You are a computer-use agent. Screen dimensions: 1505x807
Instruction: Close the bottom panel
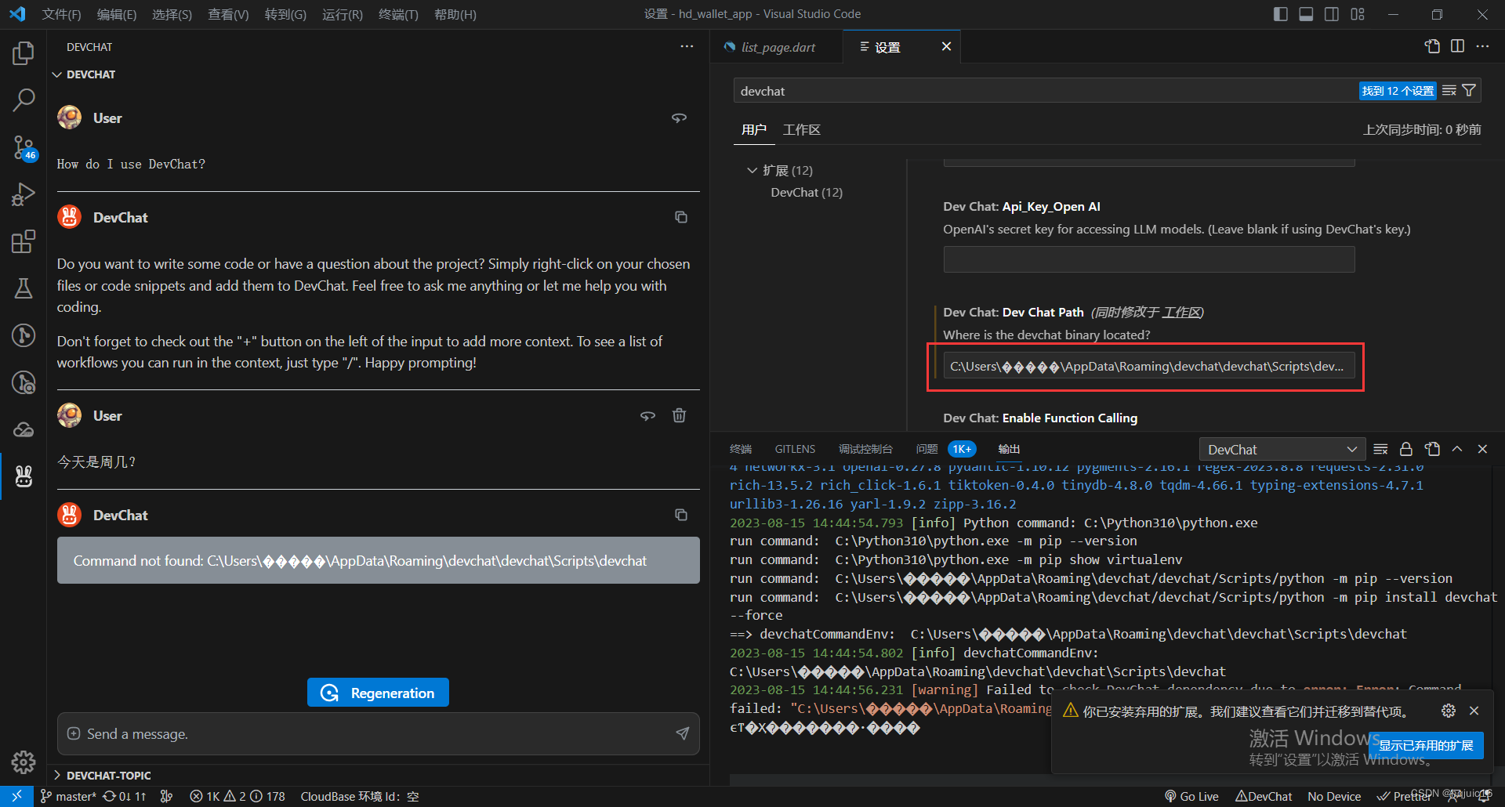[x=1482, y=449]
